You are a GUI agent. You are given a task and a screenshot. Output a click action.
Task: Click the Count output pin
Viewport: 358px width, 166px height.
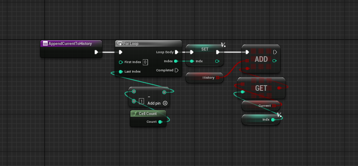tap(160, 122)
